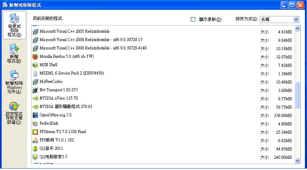Click the PPS游戏 V1.0.1.322 icon
The width and height of the screenshot is (307, 170).
pyautogui.click(x=35, y=140)
